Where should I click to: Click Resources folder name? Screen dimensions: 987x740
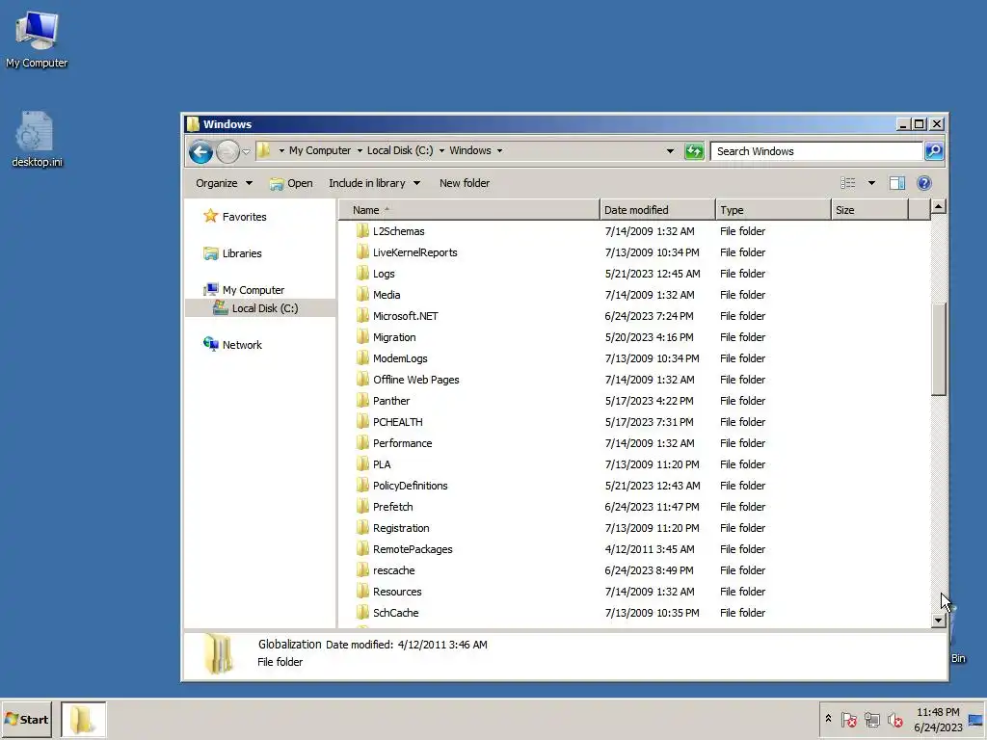397,593
